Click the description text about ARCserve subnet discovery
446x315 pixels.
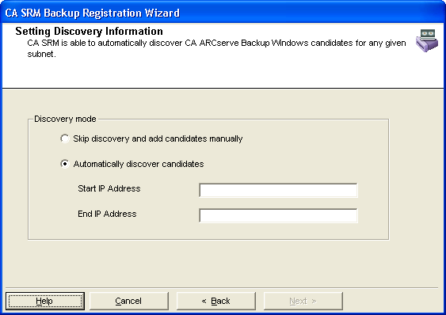216,48
